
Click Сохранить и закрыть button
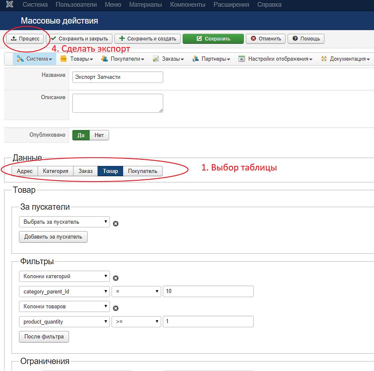(79, 38)
